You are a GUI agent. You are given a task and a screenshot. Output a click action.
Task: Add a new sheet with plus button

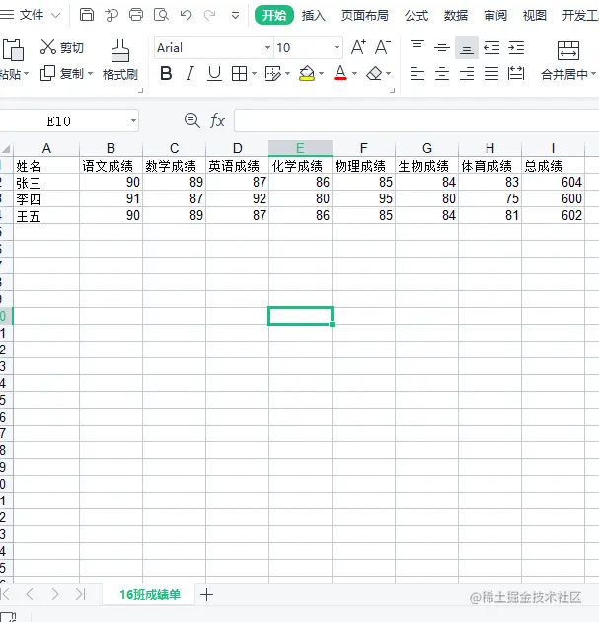click(x=206, y=594)
